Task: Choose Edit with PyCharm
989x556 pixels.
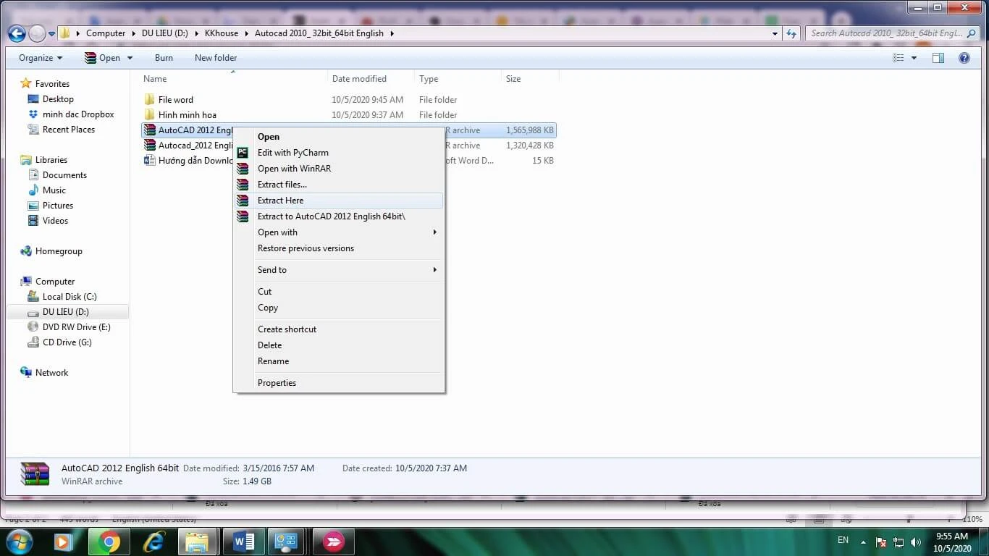Action: [x=339, y=153]
